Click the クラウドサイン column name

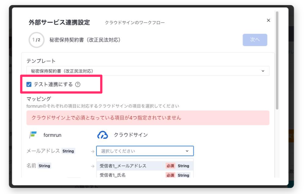131,135
